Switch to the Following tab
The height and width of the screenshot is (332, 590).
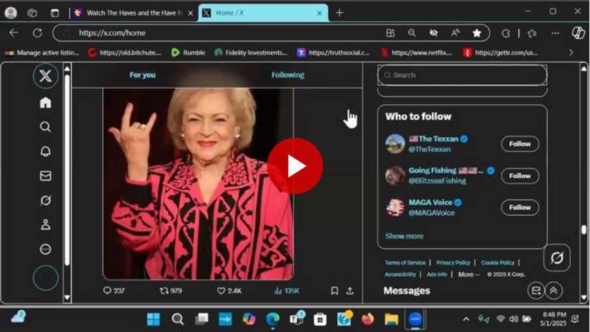(x=288, y=75)
